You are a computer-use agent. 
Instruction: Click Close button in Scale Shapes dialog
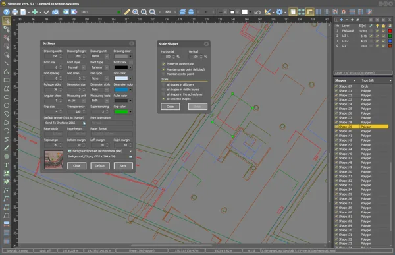[x=171, y=107]
